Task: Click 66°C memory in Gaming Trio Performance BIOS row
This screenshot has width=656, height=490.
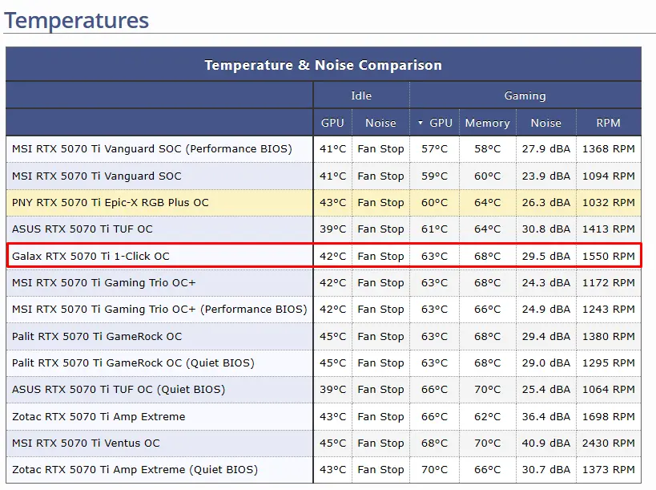Action: pyautogui.click(x=488, y=309)
